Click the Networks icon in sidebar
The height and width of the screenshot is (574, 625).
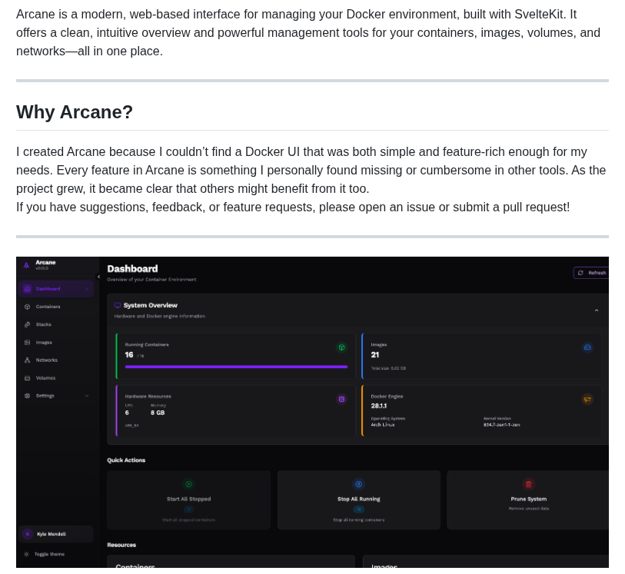coord(27,360)
